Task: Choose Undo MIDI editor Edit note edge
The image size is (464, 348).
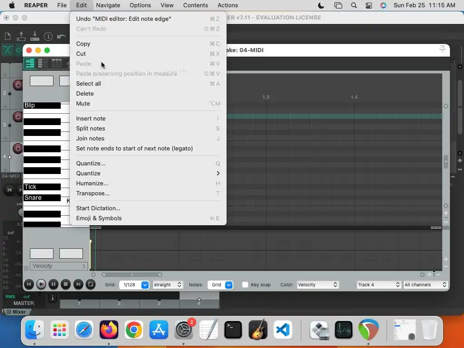Action: click(x=148, y=19)
